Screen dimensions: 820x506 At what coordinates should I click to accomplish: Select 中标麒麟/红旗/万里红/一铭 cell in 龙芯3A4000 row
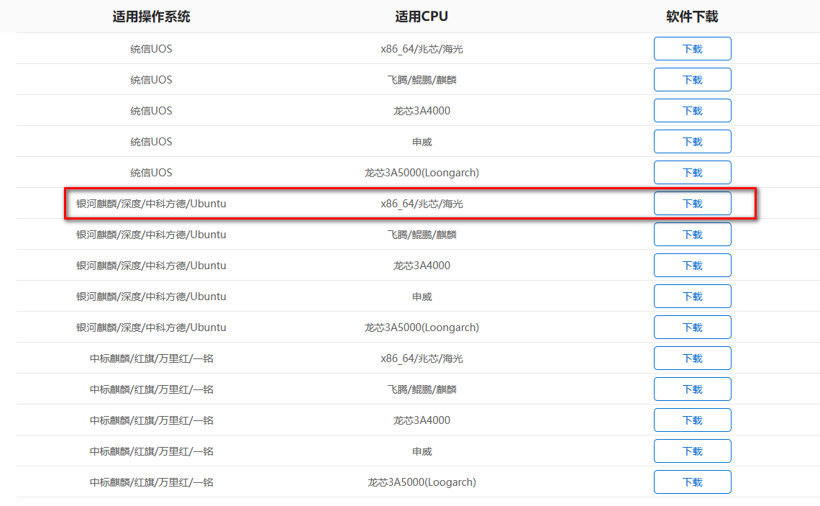[151, 420]
